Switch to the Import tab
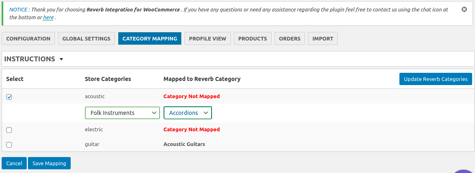Viewport: 475px width, 173px height. point(323,38)
